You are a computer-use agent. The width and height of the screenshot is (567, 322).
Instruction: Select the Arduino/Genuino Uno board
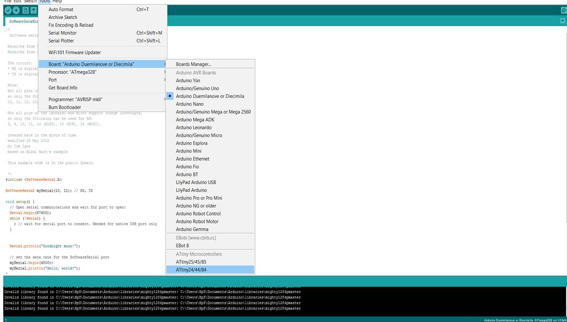click(x=210, y=88)
